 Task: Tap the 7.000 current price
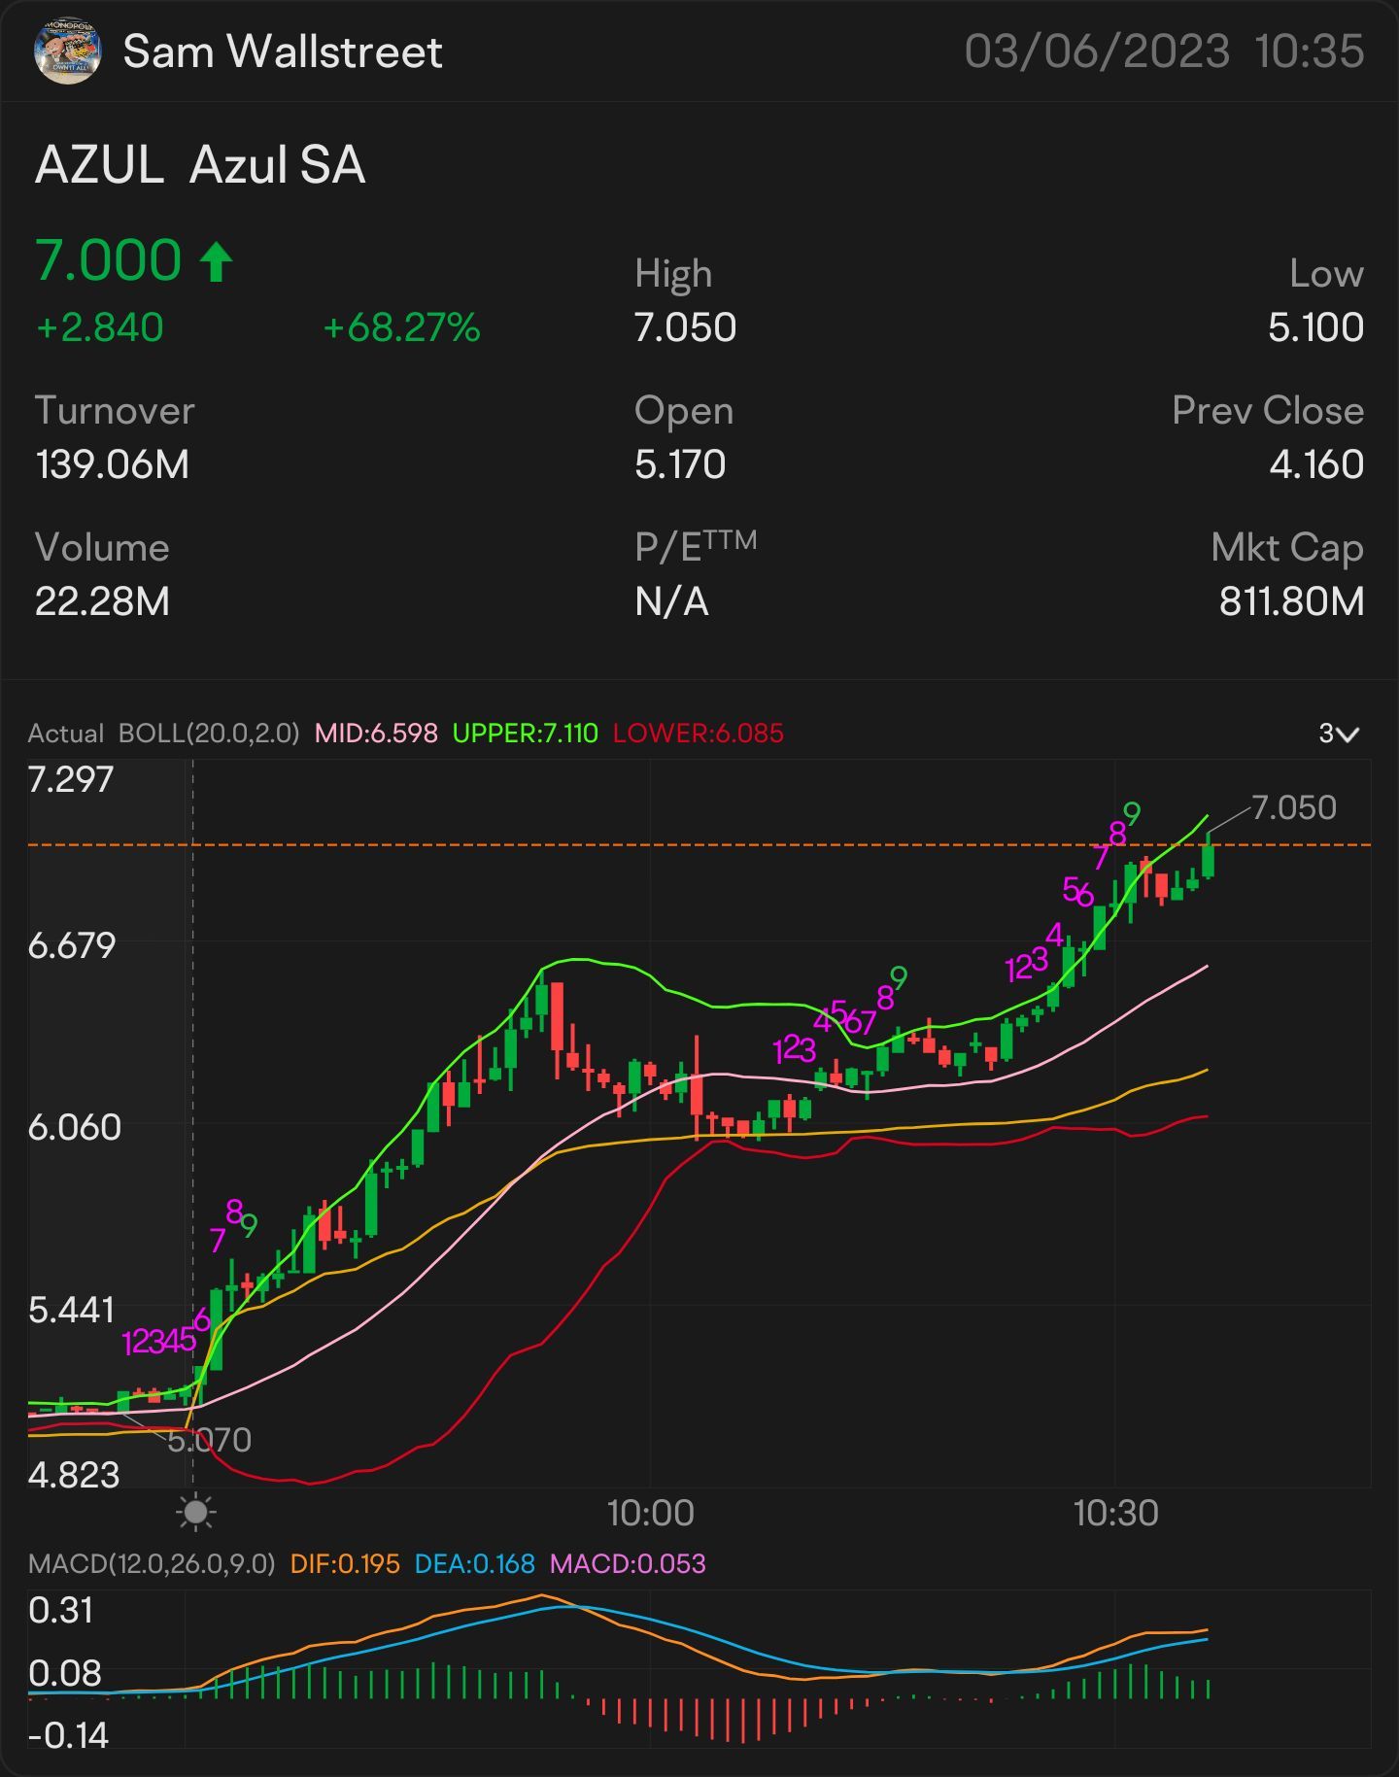pos(109,260)
